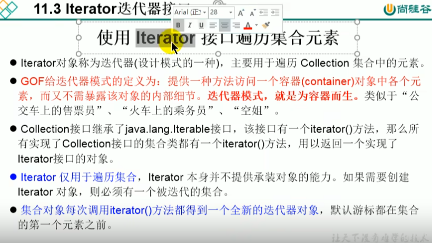
Task: Apply the red font color swatch
Action: coord(248,25)
